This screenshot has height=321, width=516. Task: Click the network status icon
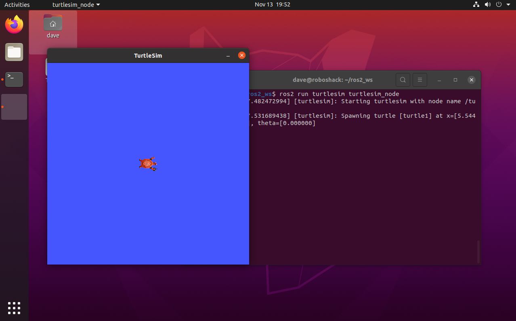tap(476, 4)
